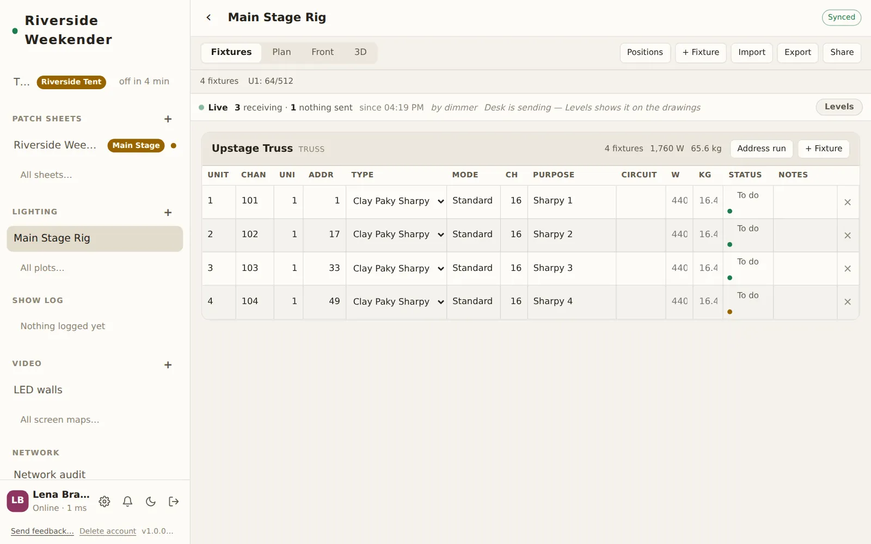This screenshot has height=544, width=871.
Task: Click Address run on Upstage Truss
Action: tap(761, 149)
